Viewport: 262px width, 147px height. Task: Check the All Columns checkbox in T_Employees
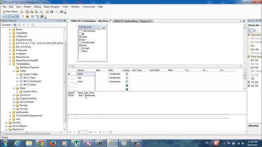pos(80,31)
